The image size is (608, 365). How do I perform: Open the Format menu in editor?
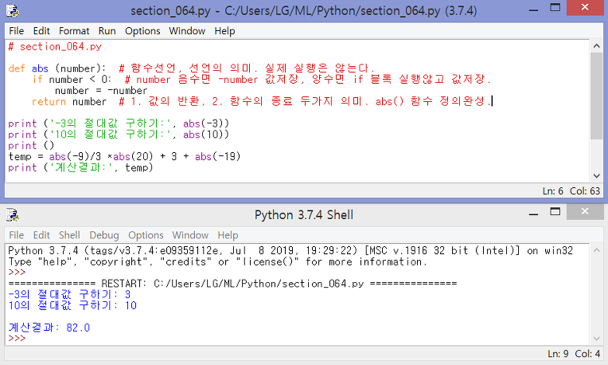click(x=74, y=31)
